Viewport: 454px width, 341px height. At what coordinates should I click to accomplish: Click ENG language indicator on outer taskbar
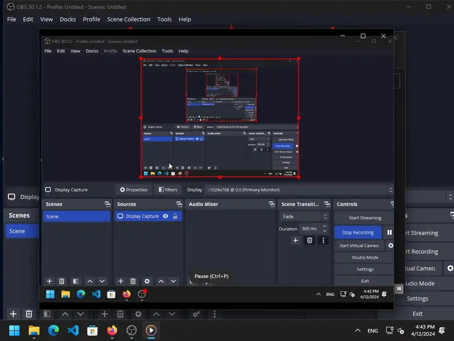point(372,330)
